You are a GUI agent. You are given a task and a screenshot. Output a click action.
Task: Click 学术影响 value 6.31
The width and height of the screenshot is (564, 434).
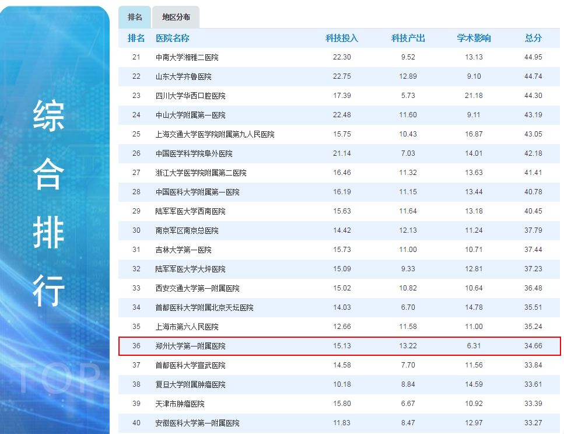(x=474, y=346)
